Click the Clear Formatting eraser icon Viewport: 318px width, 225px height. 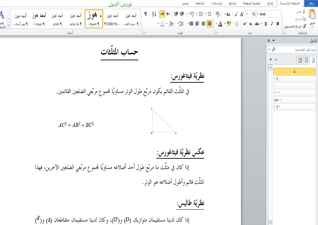218,14
